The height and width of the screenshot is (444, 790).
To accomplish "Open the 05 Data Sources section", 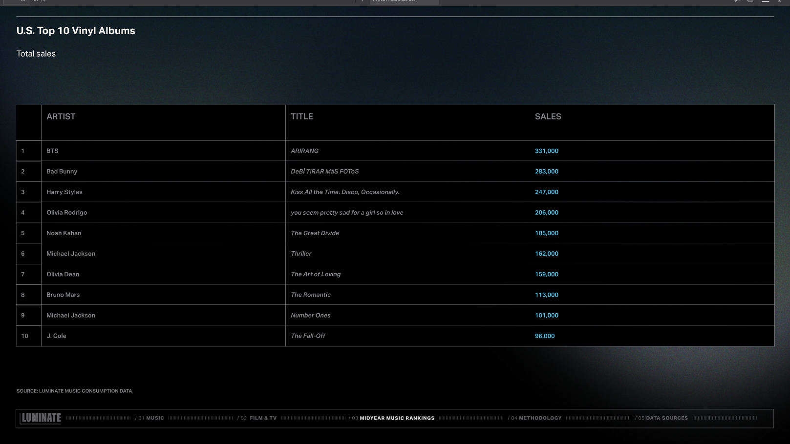I will [x=662, y=418].
